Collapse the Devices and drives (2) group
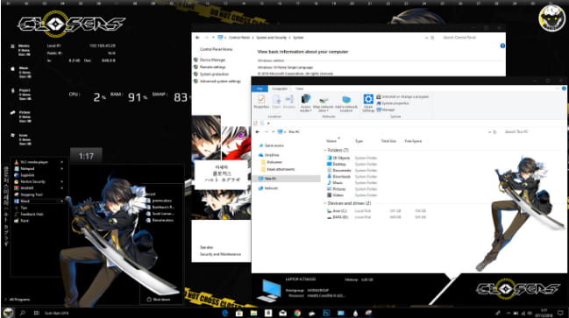Image resolution: width=569 pixels, height=318 pixels. tap(324, 203)
